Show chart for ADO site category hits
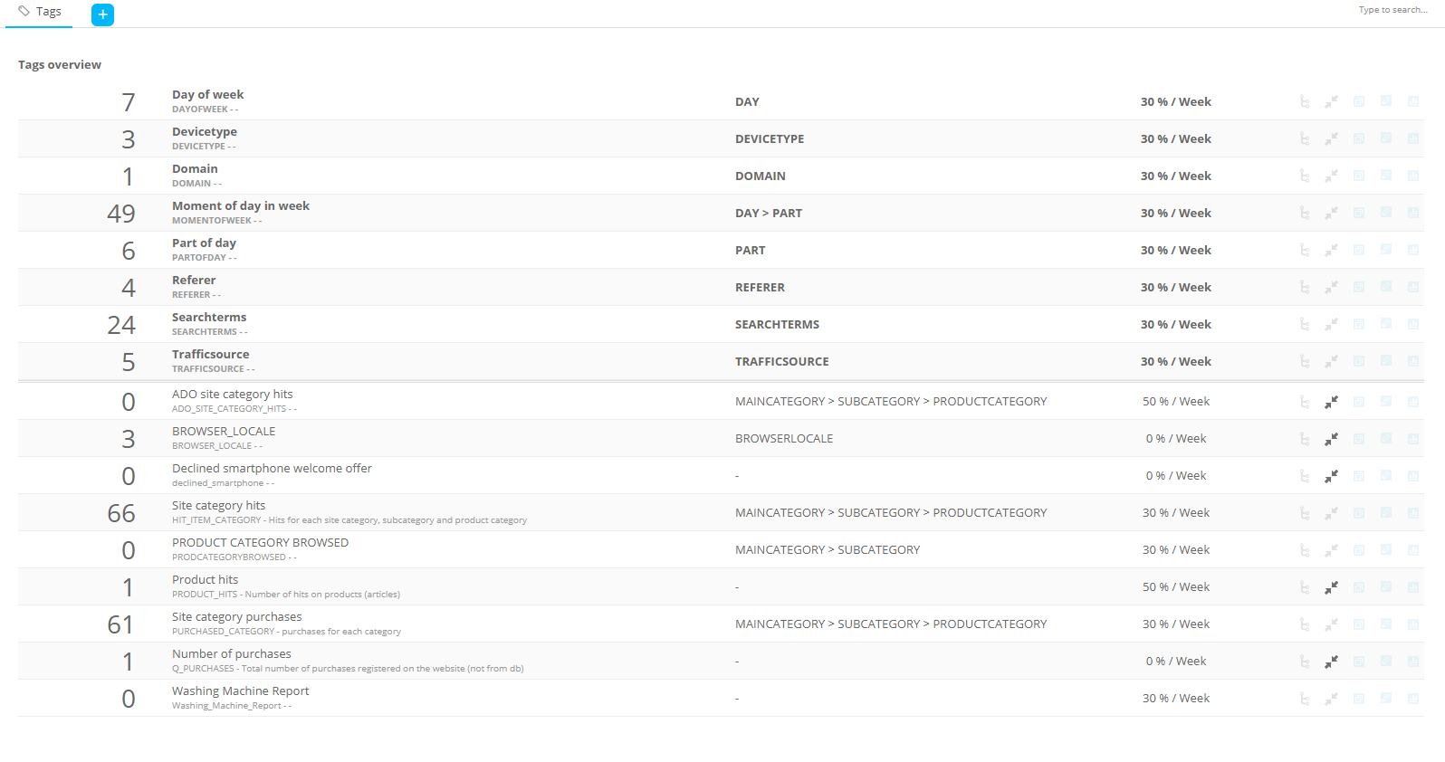This screenshot has width=1445, height=762. pyautogui.click(x=1413, y=402)
